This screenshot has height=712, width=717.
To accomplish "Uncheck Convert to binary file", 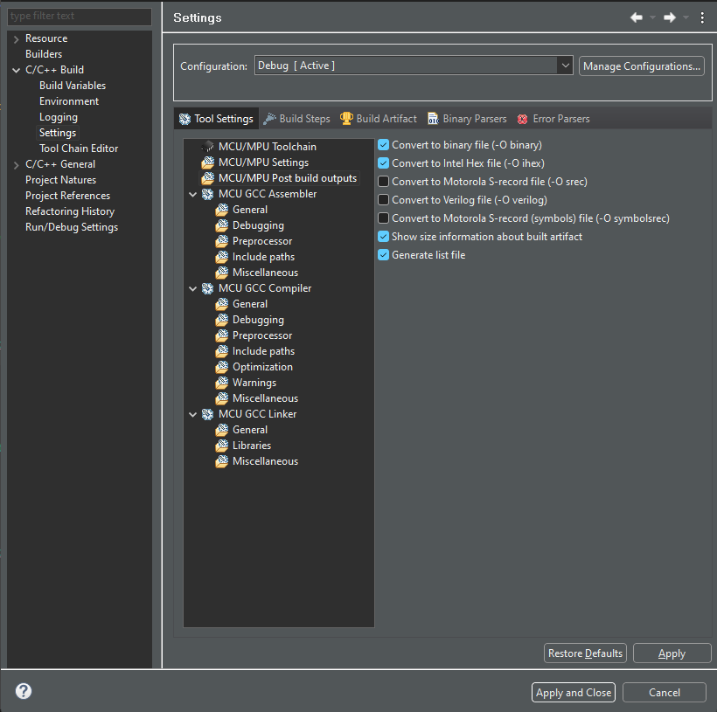I will [x=383, y=145].
